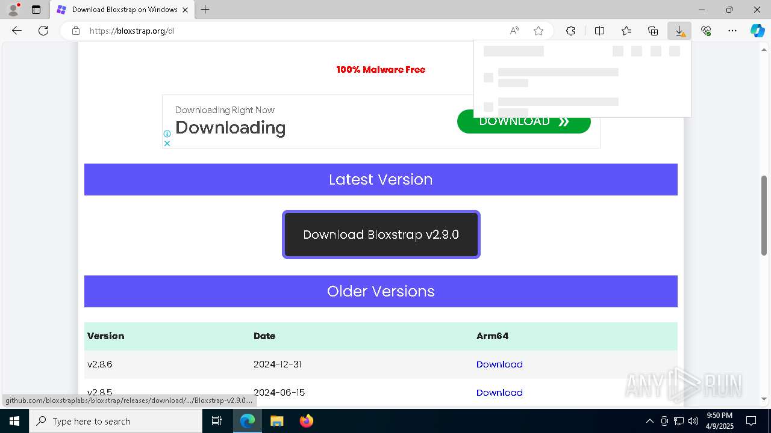Click the browser back arrow
Image resolution: width=771 pixels, height=433 pixels.
coord(17,31)
